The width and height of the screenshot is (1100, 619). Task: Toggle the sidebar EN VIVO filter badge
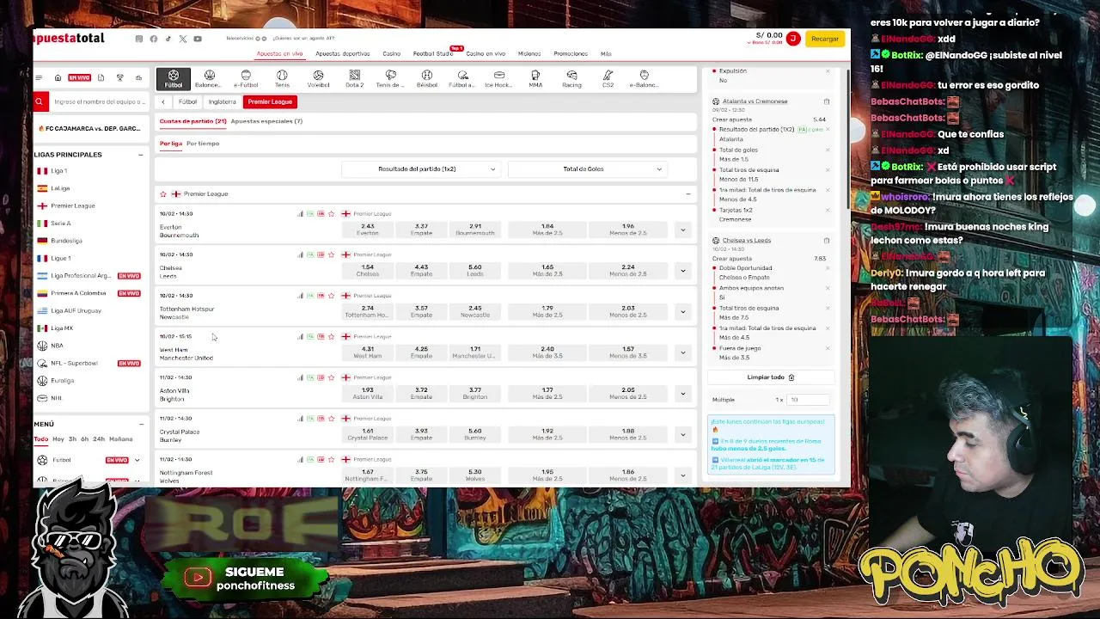[79, 78]
